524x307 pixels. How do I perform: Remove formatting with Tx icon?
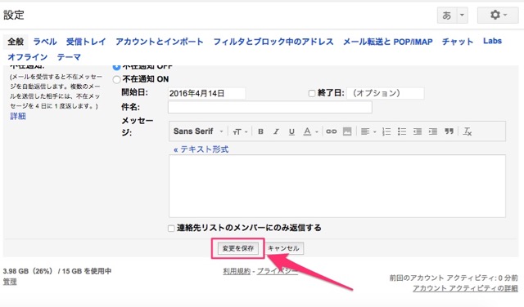(x=468, y=131)
